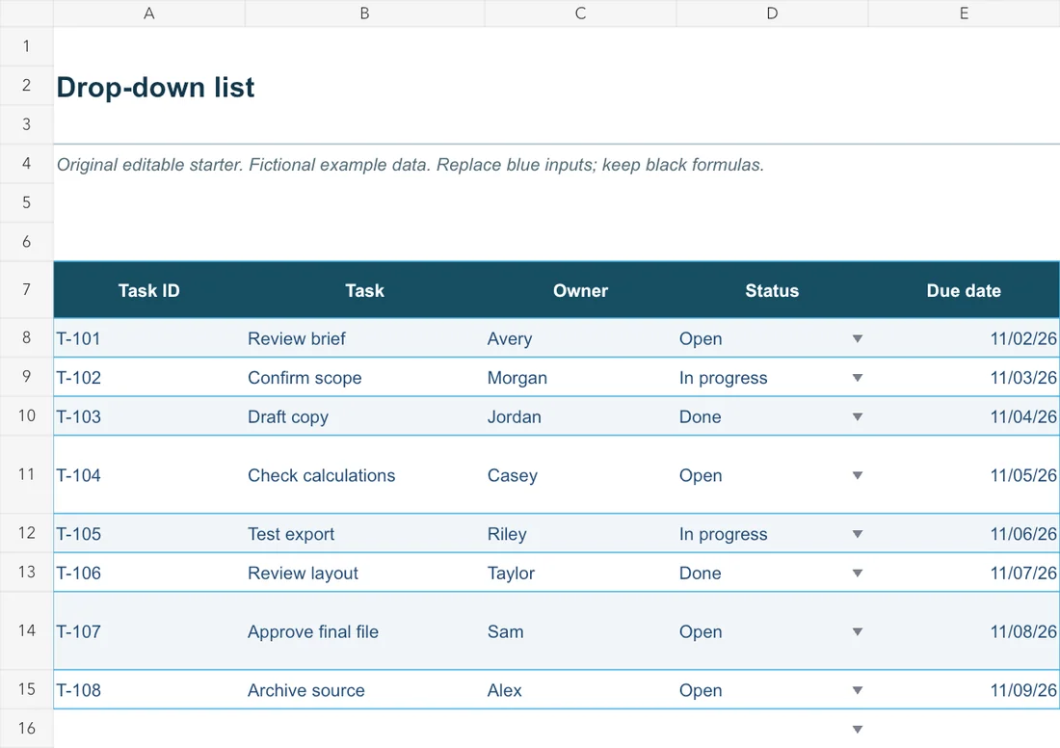Select the 'Review brief' task cell
Screen dimensions: 1060x748
point(364,338)
